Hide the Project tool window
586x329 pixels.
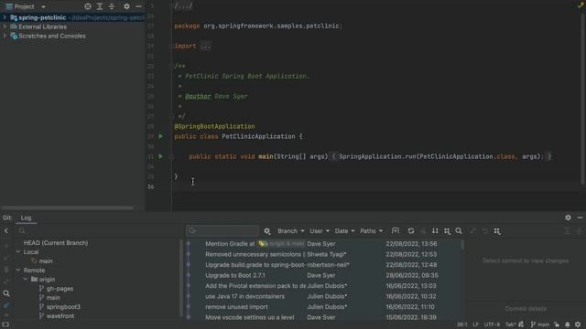point(138,6)
